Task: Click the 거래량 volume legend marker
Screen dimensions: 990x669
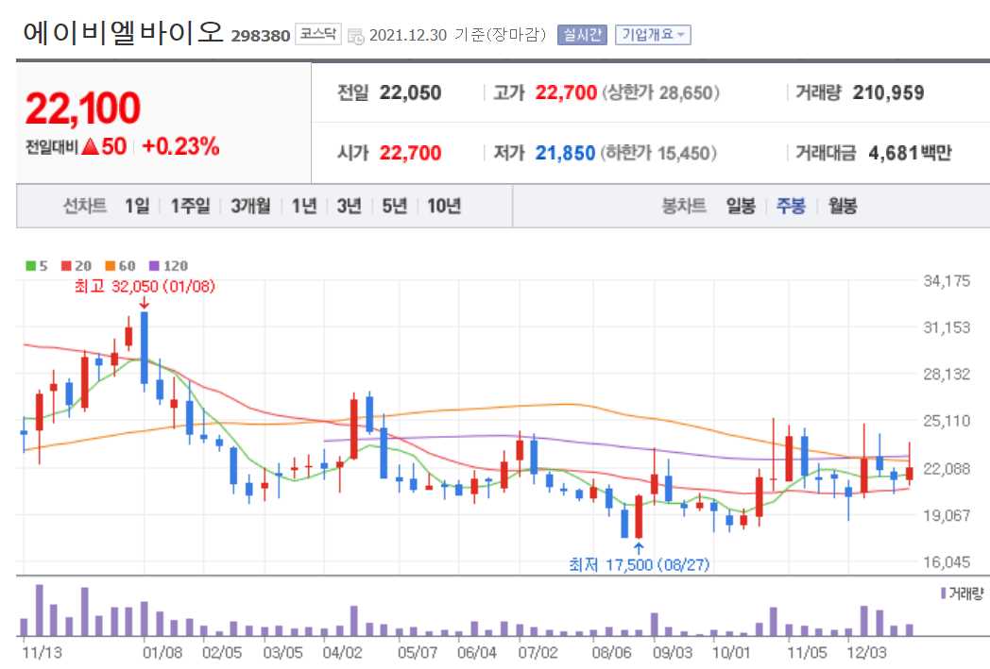Action: tap(944, 594)
